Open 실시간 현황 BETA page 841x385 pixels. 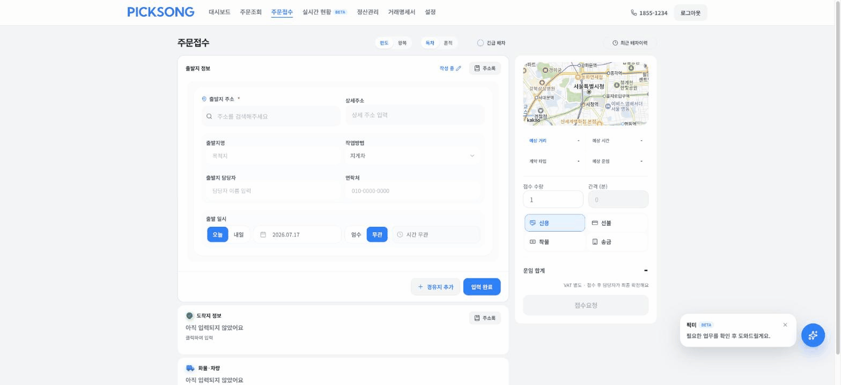coord(324,12)
